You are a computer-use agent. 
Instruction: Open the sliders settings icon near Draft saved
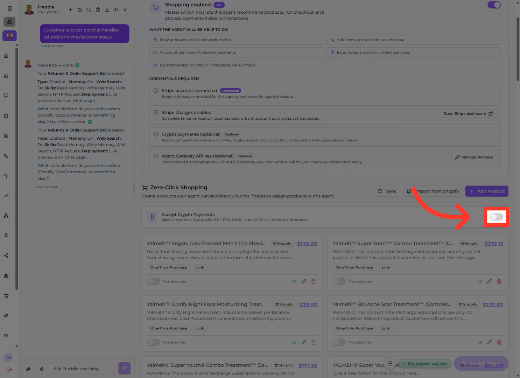(x=390, y=363)
